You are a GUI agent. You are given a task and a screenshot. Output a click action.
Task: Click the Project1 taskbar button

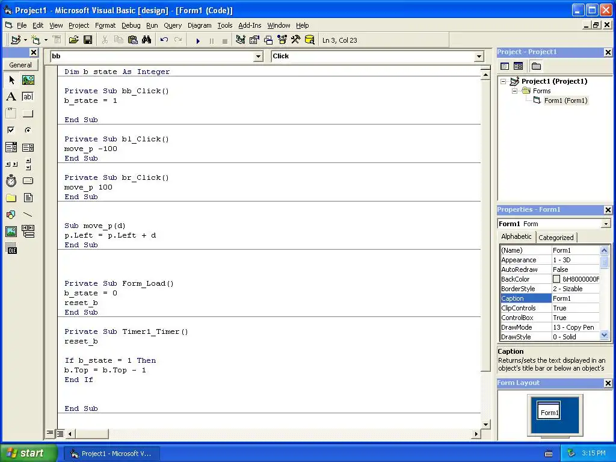click(x=111, y=454)
